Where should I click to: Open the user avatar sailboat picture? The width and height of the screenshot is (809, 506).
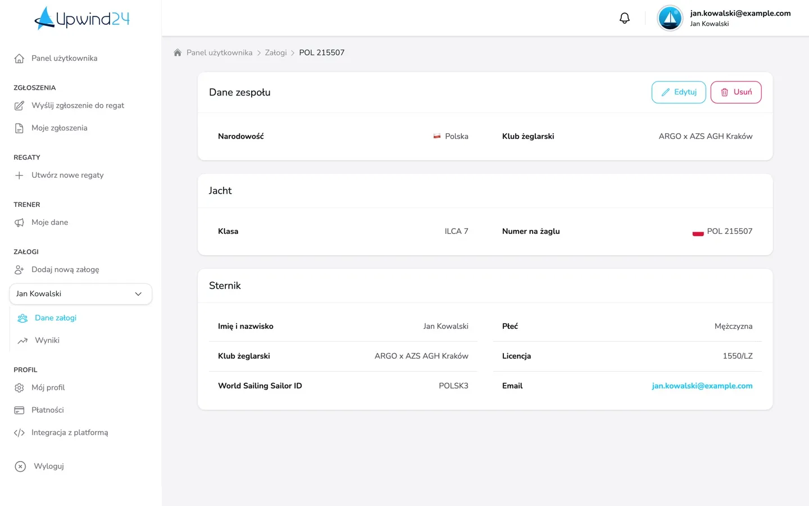coord(670,18)
